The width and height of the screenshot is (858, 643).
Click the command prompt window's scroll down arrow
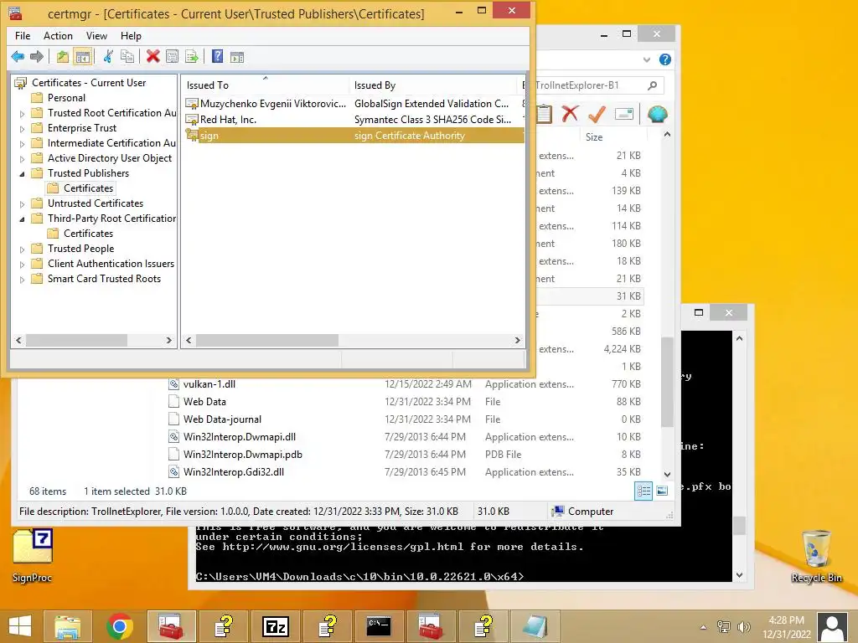[x=739, y=574]
